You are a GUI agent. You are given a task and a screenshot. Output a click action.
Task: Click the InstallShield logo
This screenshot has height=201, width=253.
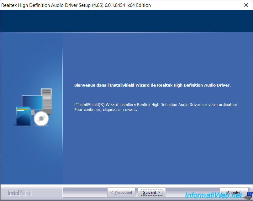(x=19, y=193)
